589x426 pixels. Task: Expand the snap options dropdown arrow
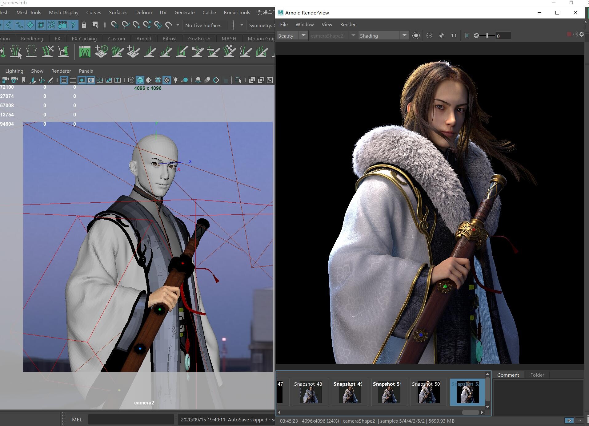(178, 25)
